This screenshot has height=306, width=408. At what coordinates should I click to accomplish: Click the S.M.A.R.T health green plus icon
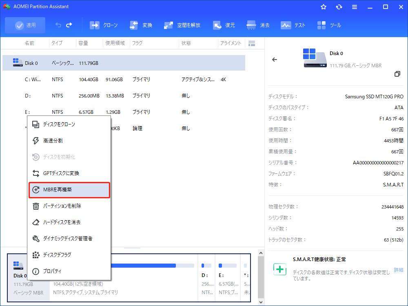click(x=280, y=269)
